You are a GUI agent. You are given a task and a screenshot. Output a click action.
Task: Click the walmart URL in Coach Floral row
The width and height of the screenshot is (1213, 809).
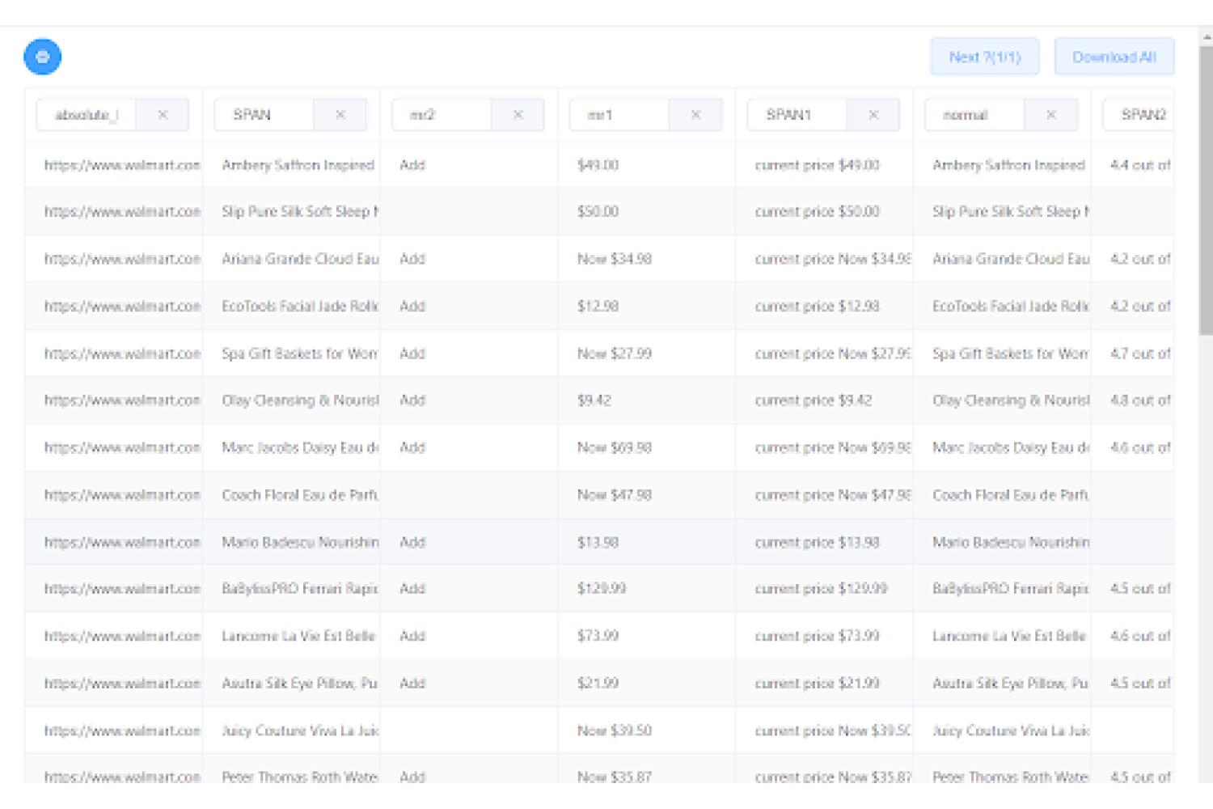[x=122, y=495]
